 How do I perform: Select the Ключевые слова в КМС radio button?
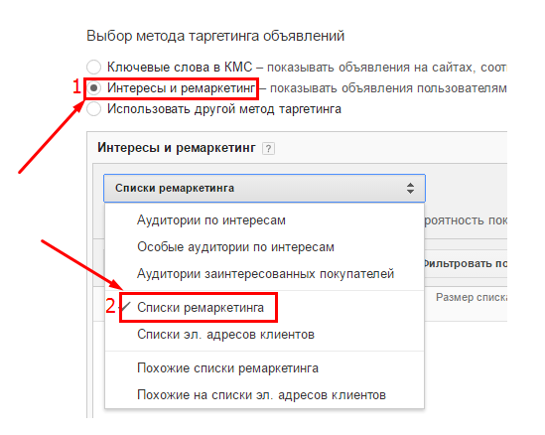pos(94,67)
